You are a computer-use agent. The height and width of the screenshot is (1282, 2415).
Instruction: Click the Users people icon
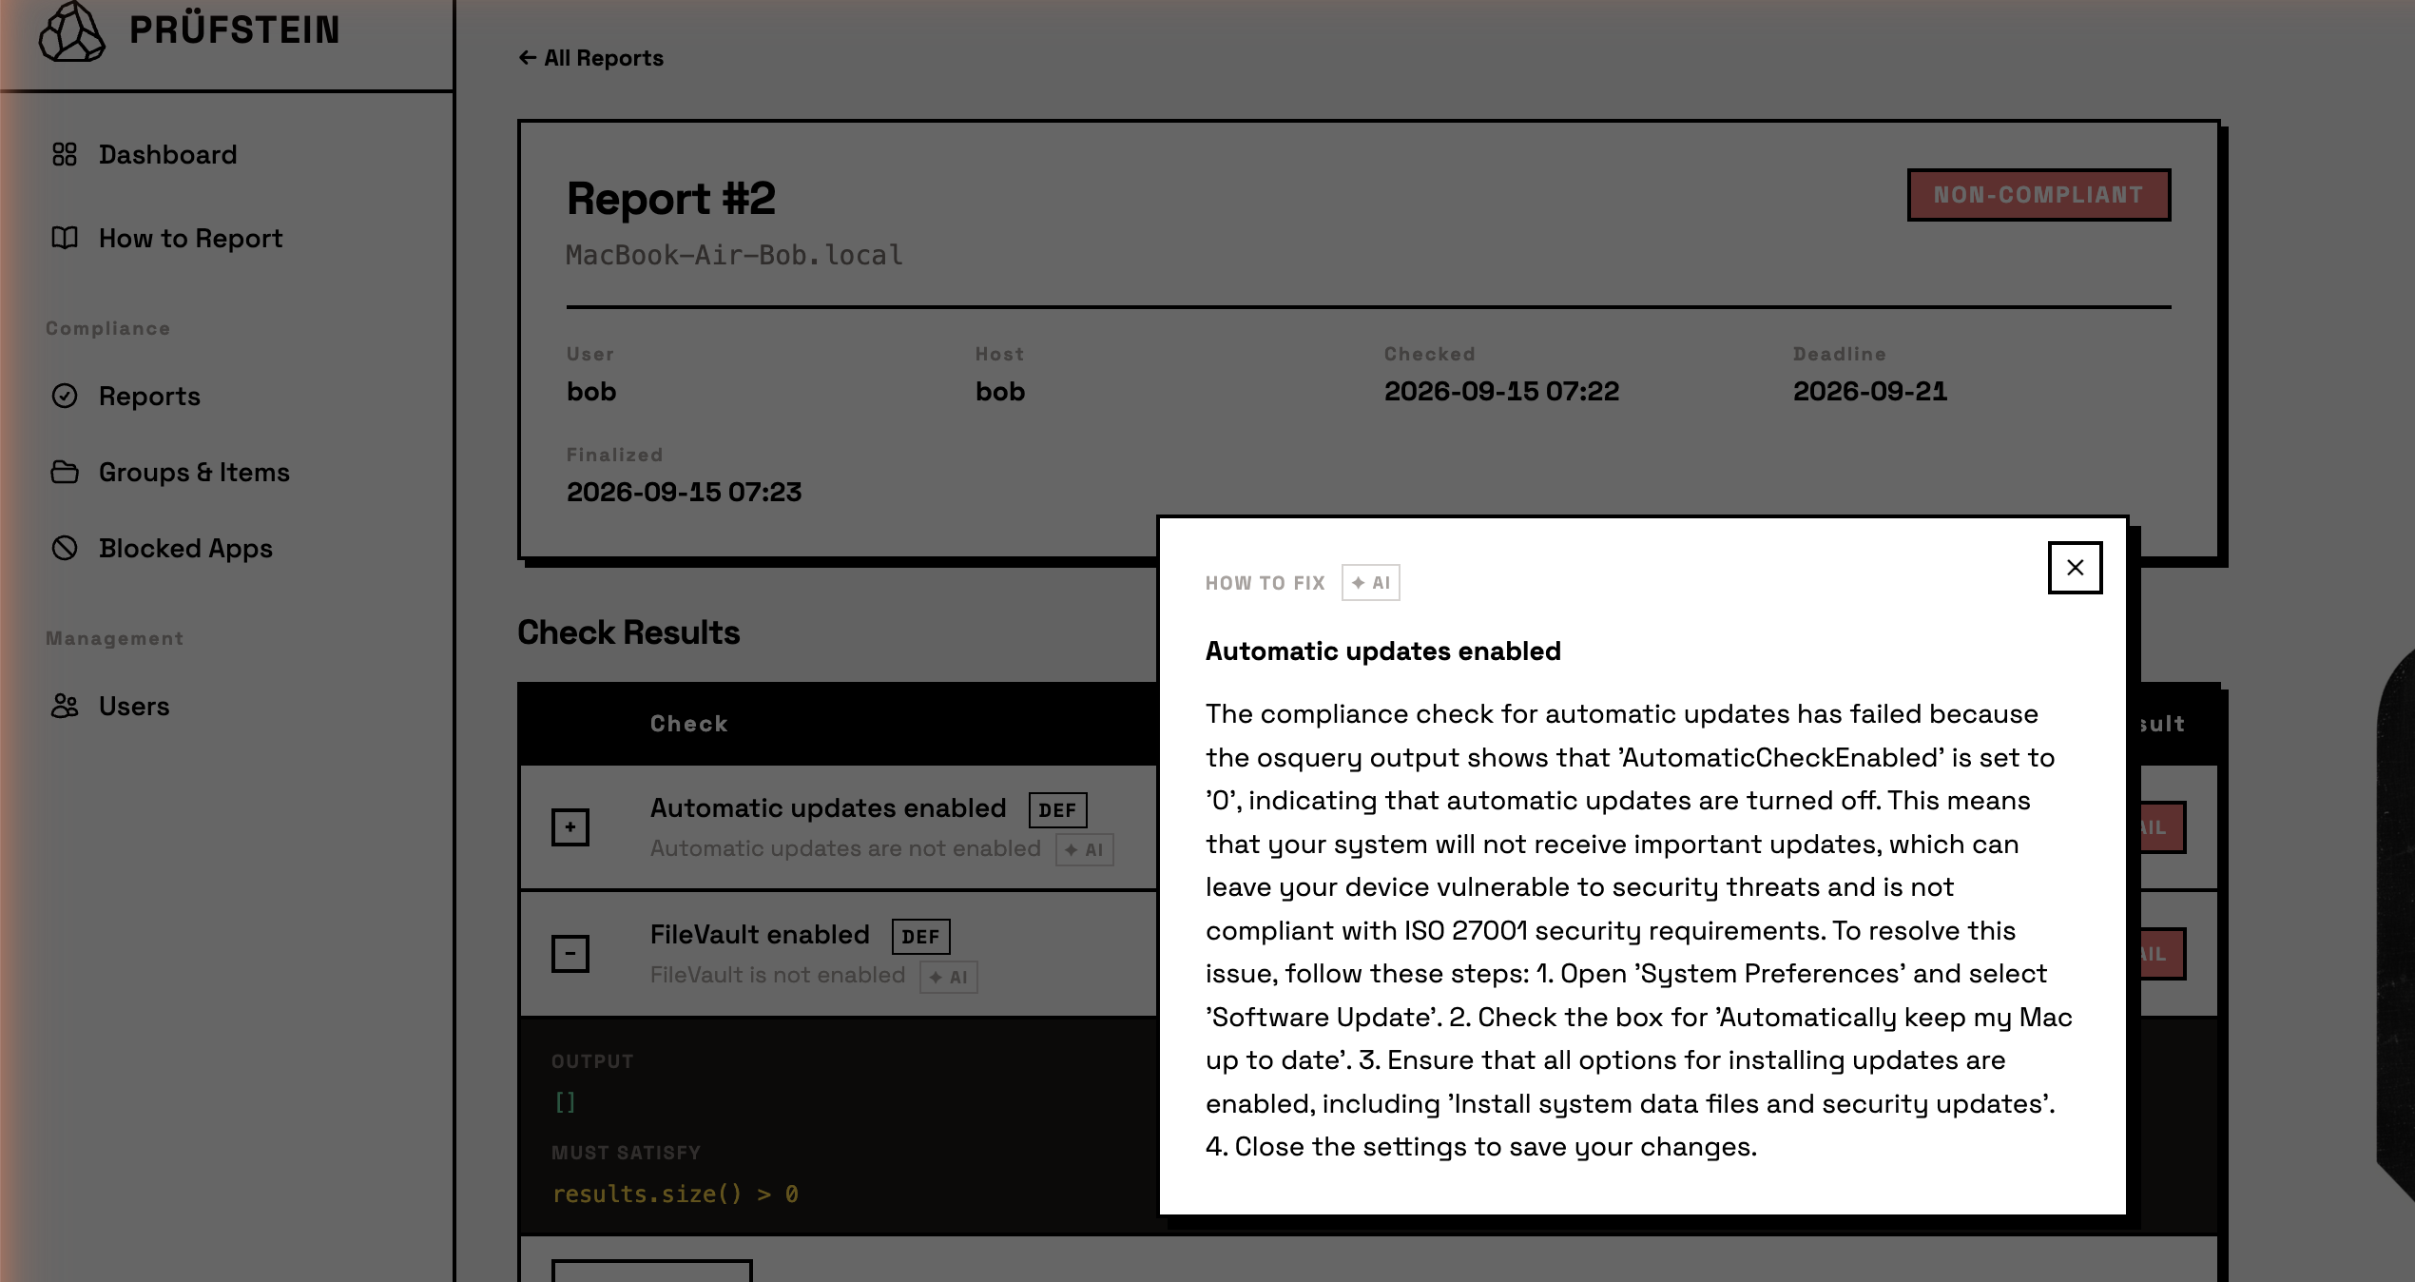coord(65,706)
